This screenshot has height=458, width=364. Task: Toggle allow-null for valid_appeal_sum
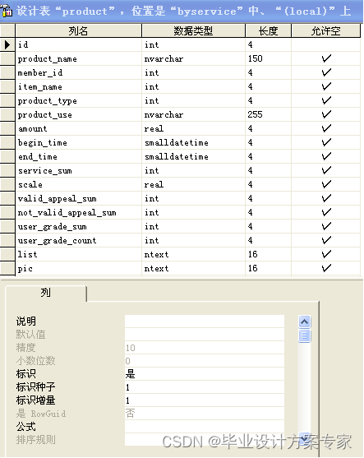click(x=326, y=199)
